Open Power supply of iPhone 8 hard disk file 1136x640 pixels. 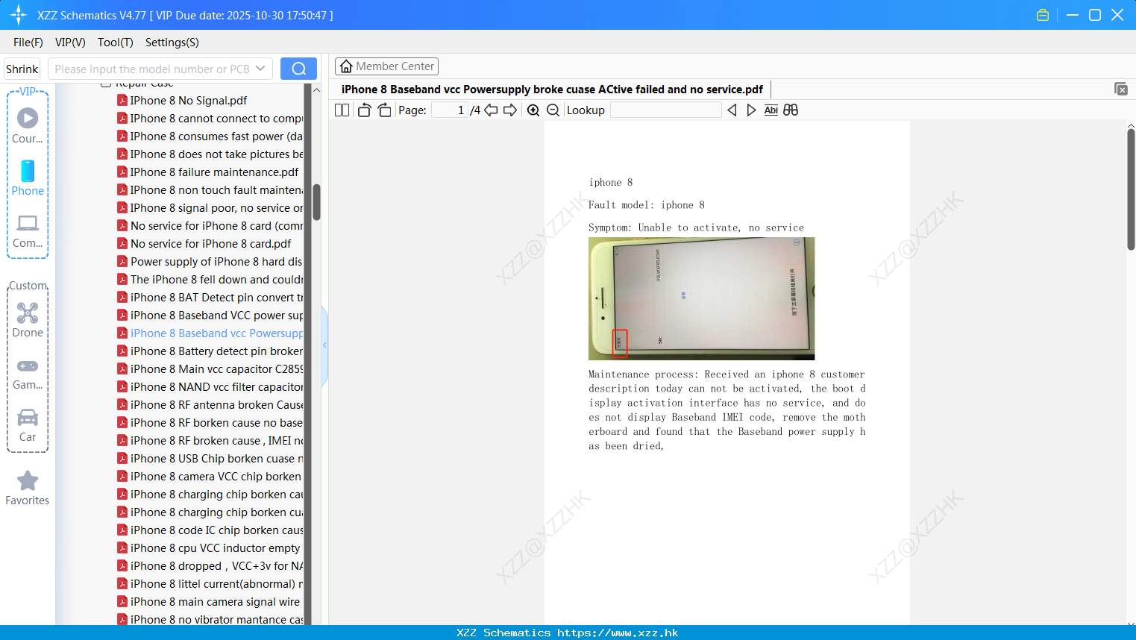(210, 262)
